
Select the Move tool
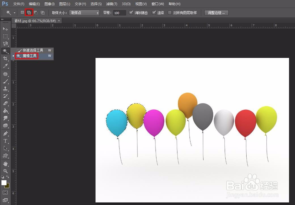pyautogui.click(x=5, y=29)
